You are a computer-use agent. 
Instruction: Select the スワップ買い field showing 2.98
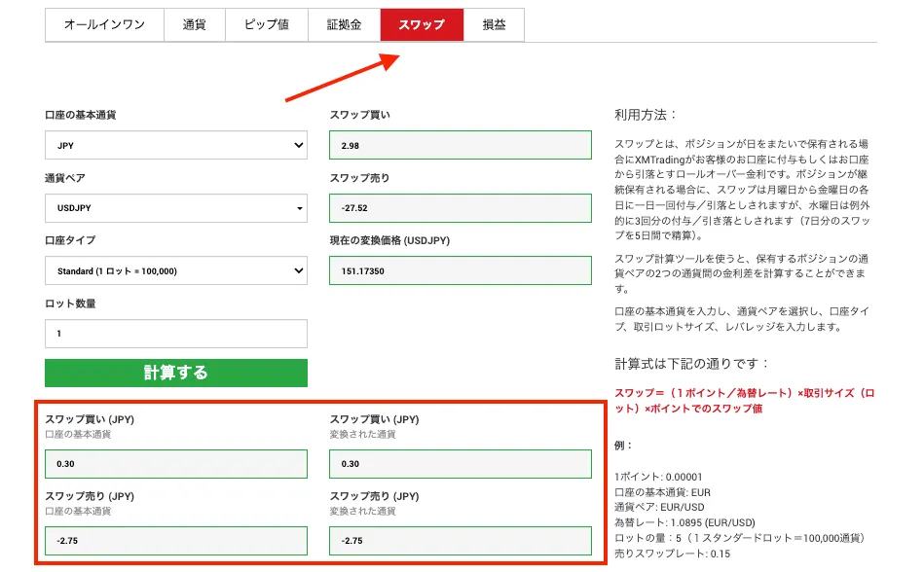(x=460, y=144)
